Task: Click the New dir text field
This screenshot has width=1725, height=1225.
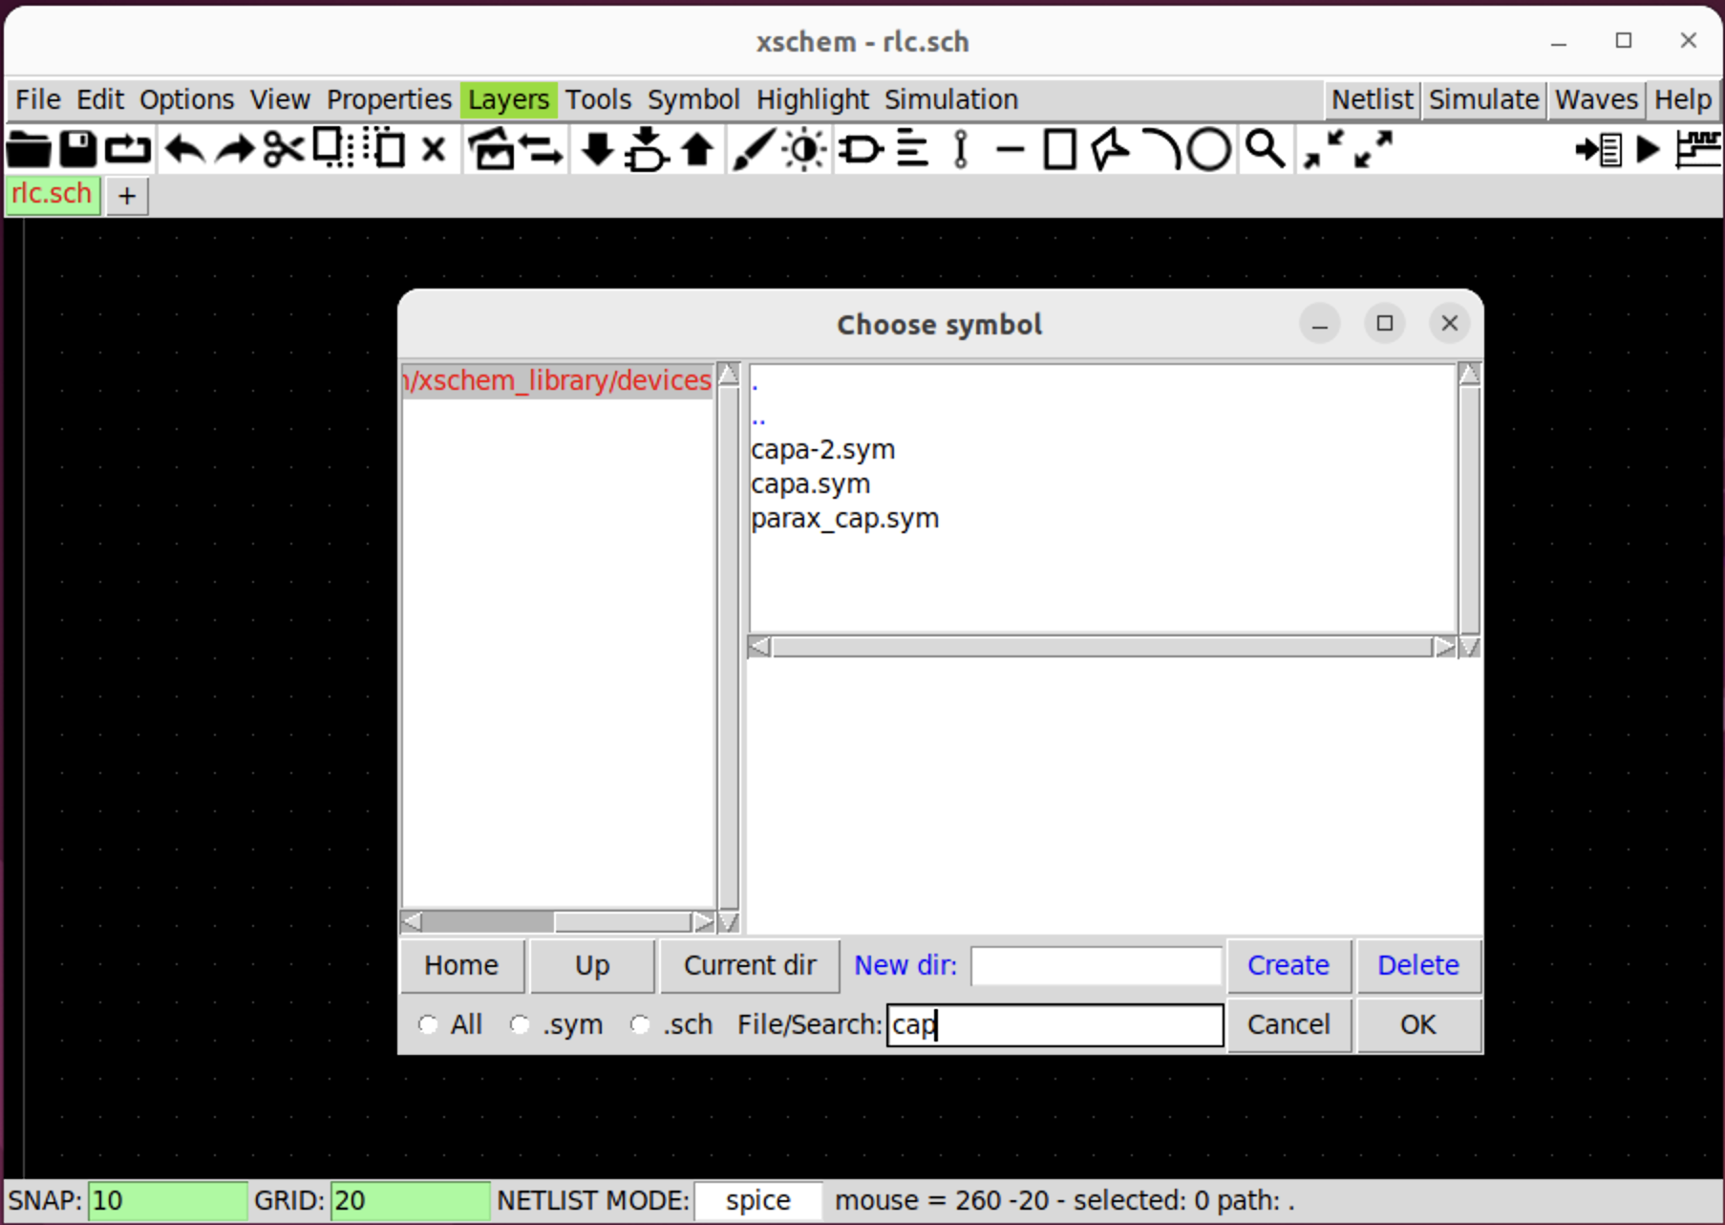Action: point(1096,965)
